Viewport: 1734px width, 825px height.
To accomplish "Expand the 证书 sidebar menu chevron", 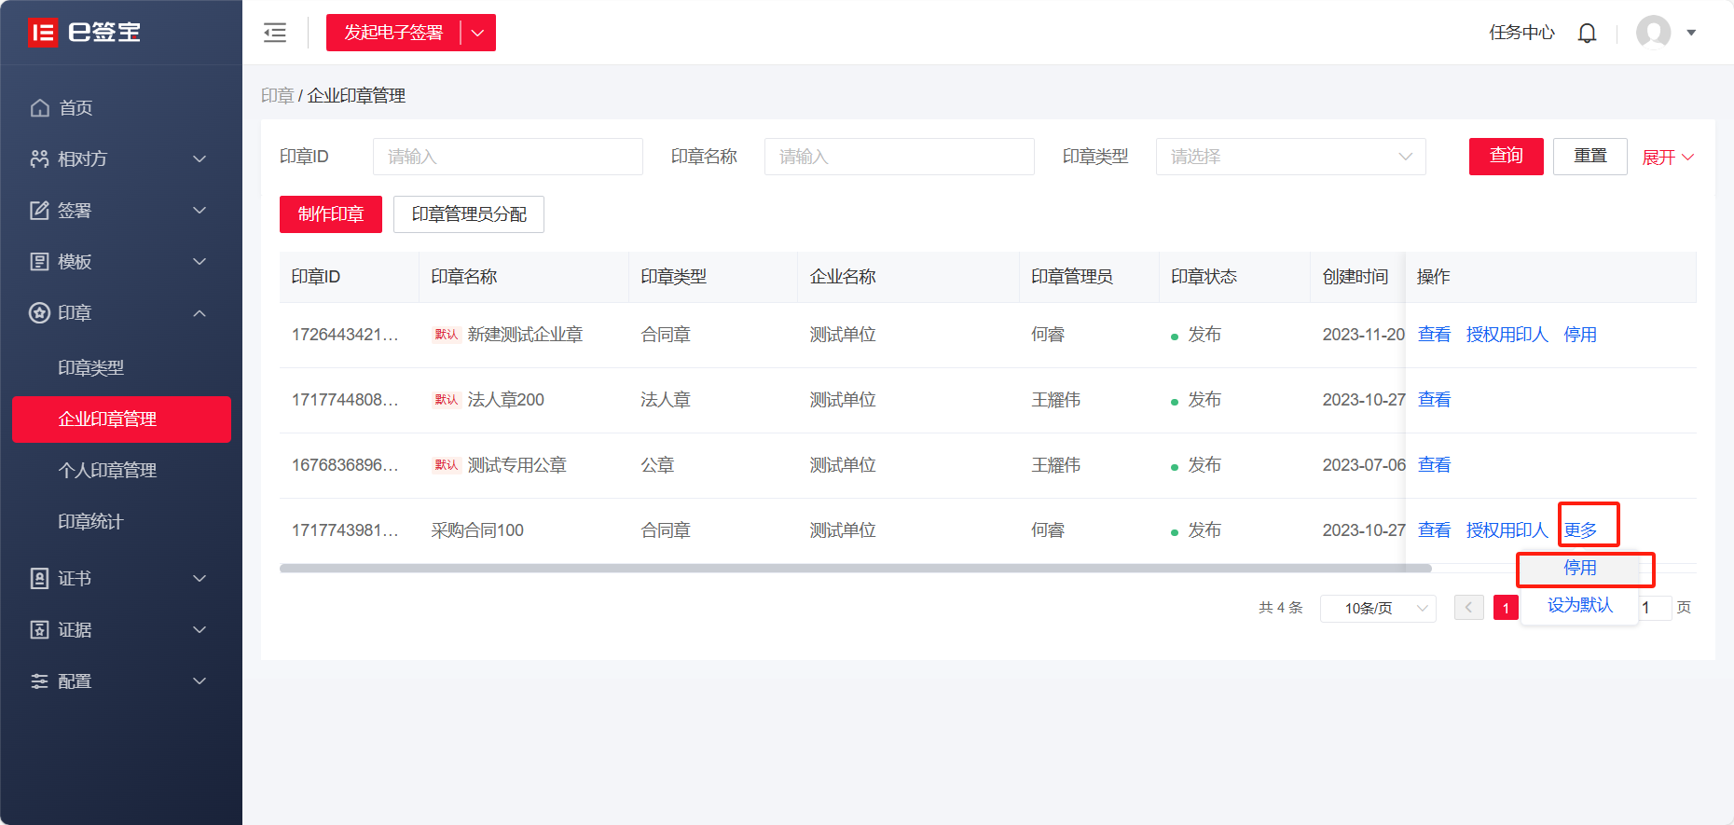I will tap(200, 579).
